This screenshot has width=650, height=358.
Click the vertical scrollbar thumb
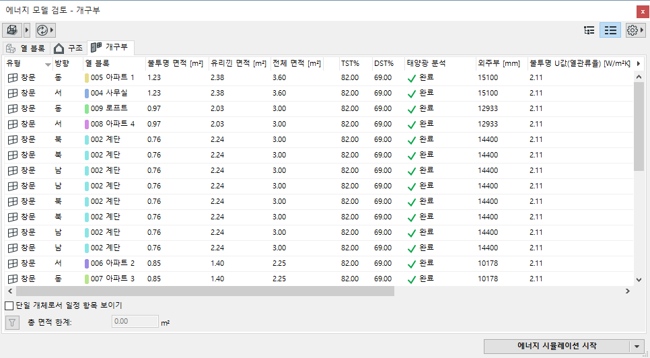[639, 127]
